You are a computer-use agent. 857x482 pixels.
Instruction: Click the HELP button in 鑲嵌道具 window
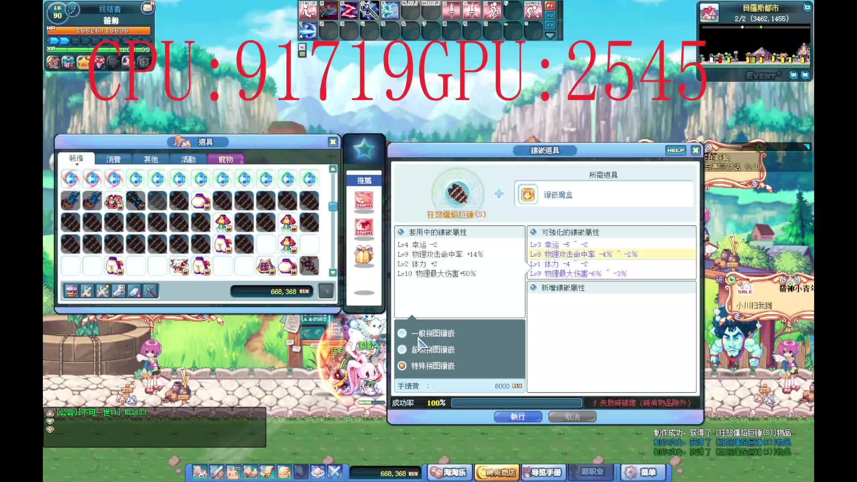[675, 150]
